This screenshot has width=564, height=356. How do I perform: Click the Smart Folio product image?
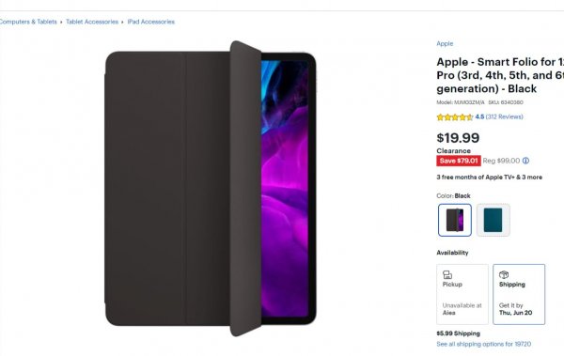[x=211, y=189]
